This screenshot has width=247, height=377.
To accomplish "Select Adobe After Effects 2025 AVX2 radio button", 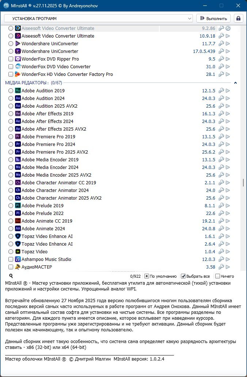I will pyautogui.click(x=11, y=129).
